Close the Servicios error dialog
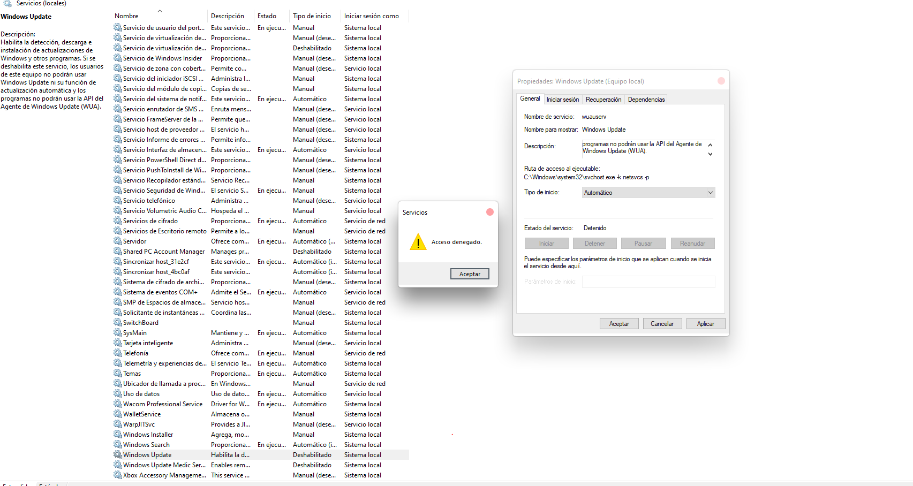The width and height of the screenshot is (913, 486). pos(489,212)
